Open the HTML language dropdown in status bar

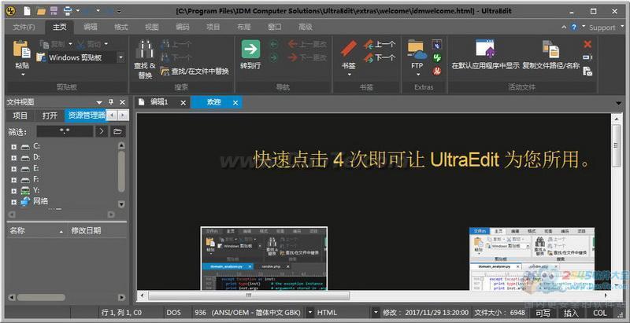click(376, 313)
